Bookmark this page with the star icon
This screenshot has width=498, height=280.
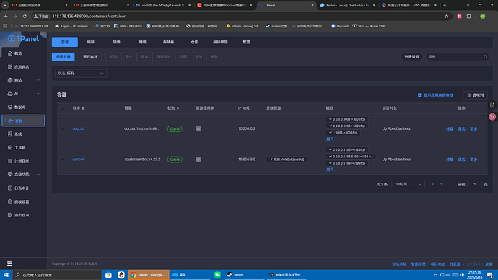[446, 16]
